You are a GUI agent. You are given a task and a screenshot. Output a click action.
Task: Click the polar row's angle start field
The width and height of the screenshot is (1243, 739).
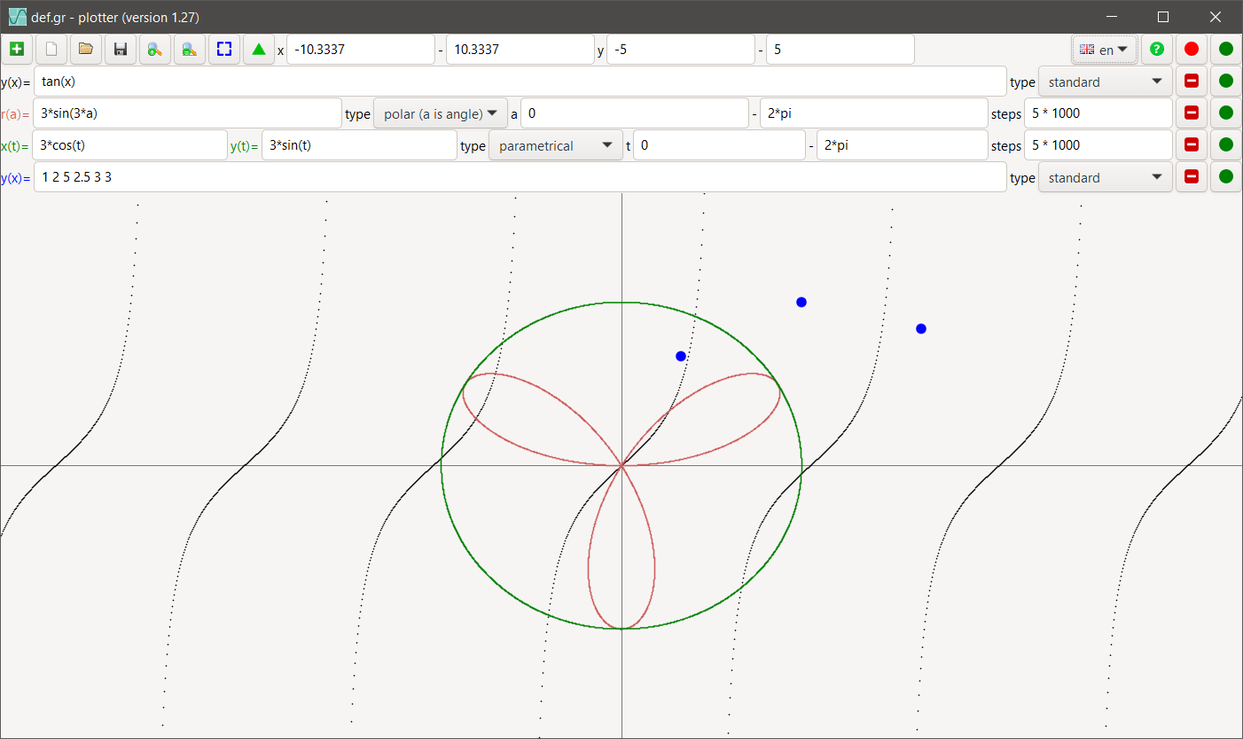[x=635, y=113]
